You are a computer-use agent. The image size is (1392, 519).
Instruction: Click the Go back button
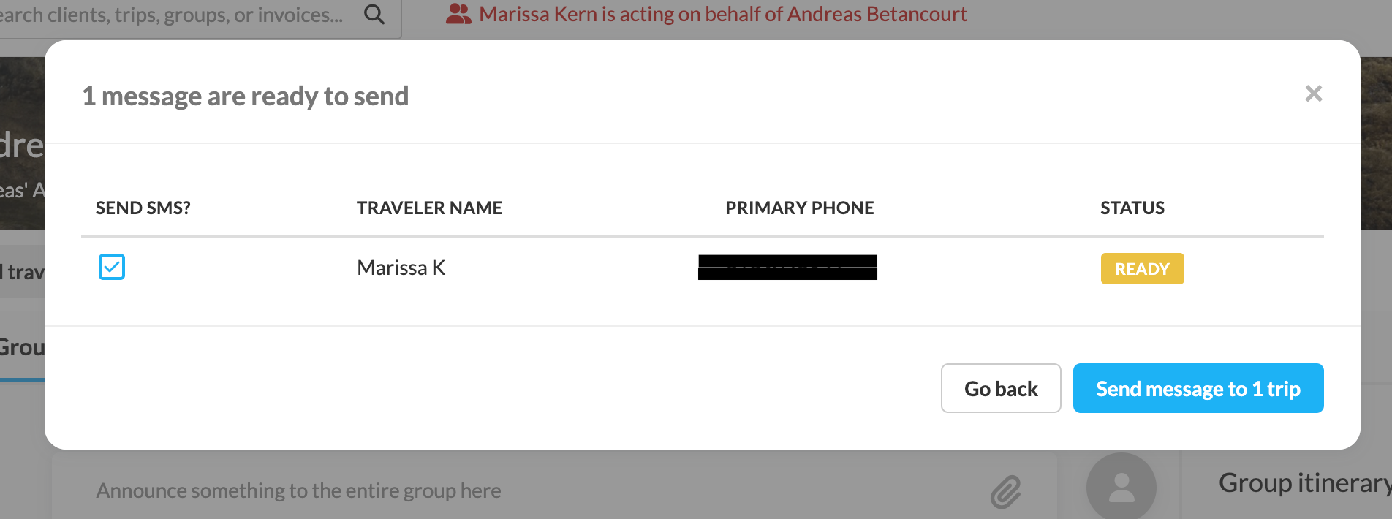pos(1000,388)
